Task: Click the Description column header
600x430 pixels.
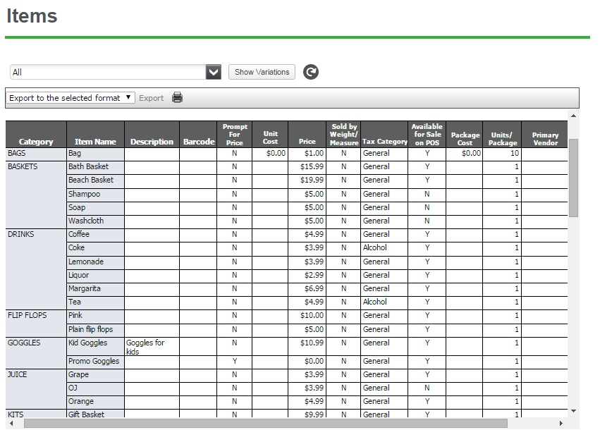Action: [x=152, y=135]
